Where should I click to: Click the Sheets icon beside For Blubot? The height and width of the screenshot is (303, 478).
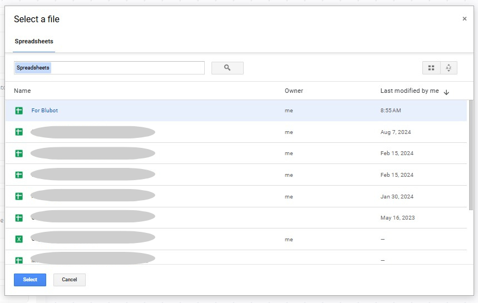pos(19,111)
